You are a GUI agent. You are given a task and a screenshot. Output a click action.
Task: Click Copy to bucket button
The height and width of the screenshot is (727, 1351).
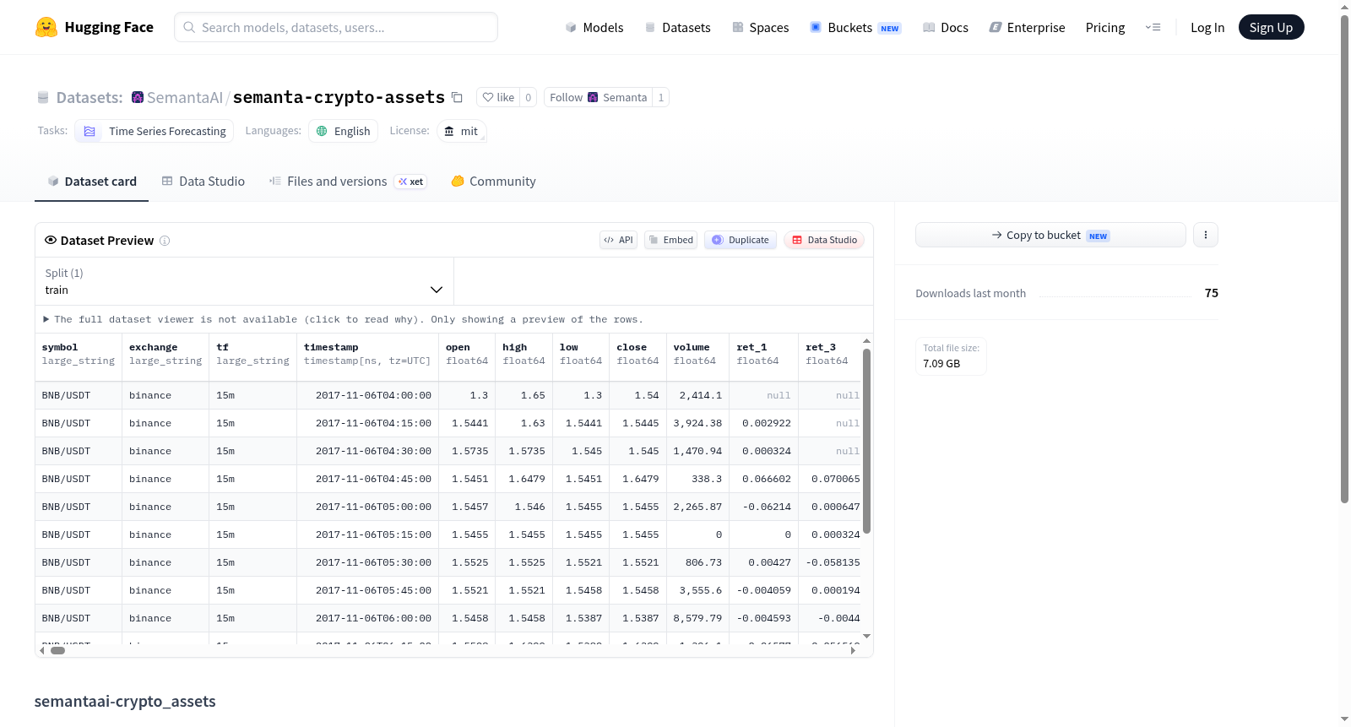coord(1050,235)
